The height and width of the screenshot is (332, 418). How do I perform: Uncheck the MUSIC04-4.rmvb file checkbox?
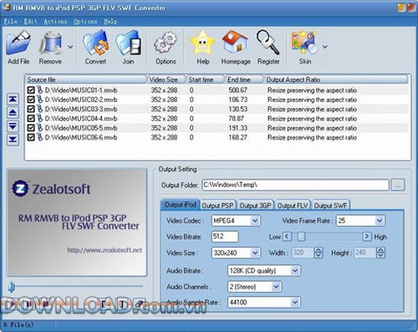[31, 119]
